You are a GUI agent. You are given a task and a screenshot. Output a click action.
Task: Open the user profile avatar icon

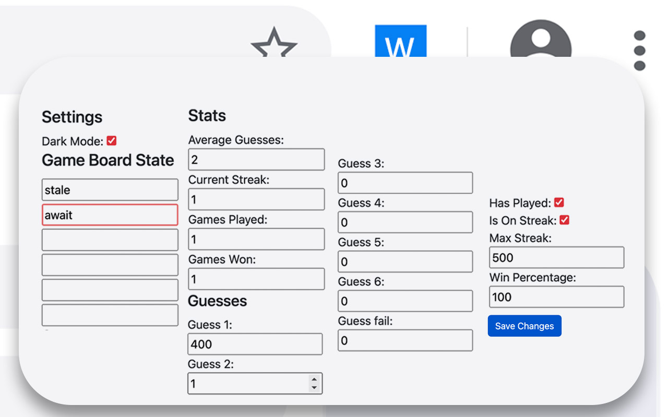(541, 44)
